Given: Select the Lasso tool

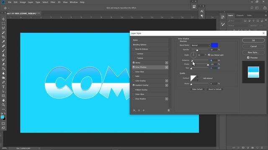Looking at the screenshot, I should pos(3,28).
